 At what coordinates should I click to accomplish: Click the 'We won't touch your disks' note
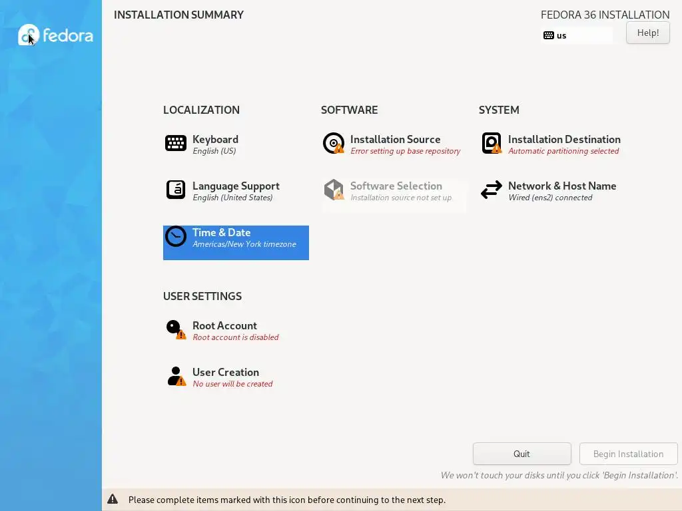pos(559,475)
